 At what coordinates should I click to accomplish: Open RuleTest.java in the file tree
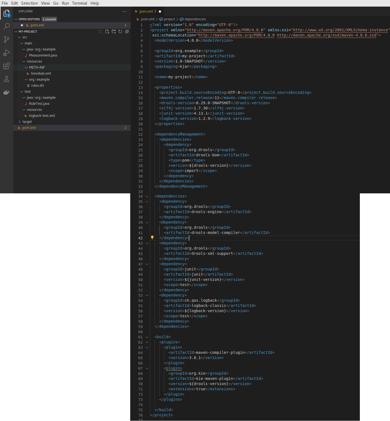[39, 104]
